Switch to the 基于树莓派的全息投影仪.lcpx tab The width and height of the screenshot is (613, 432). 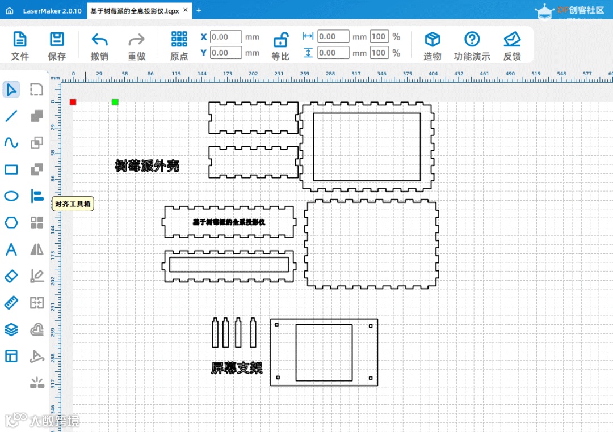pyautogui.click(x=135, y=11)
